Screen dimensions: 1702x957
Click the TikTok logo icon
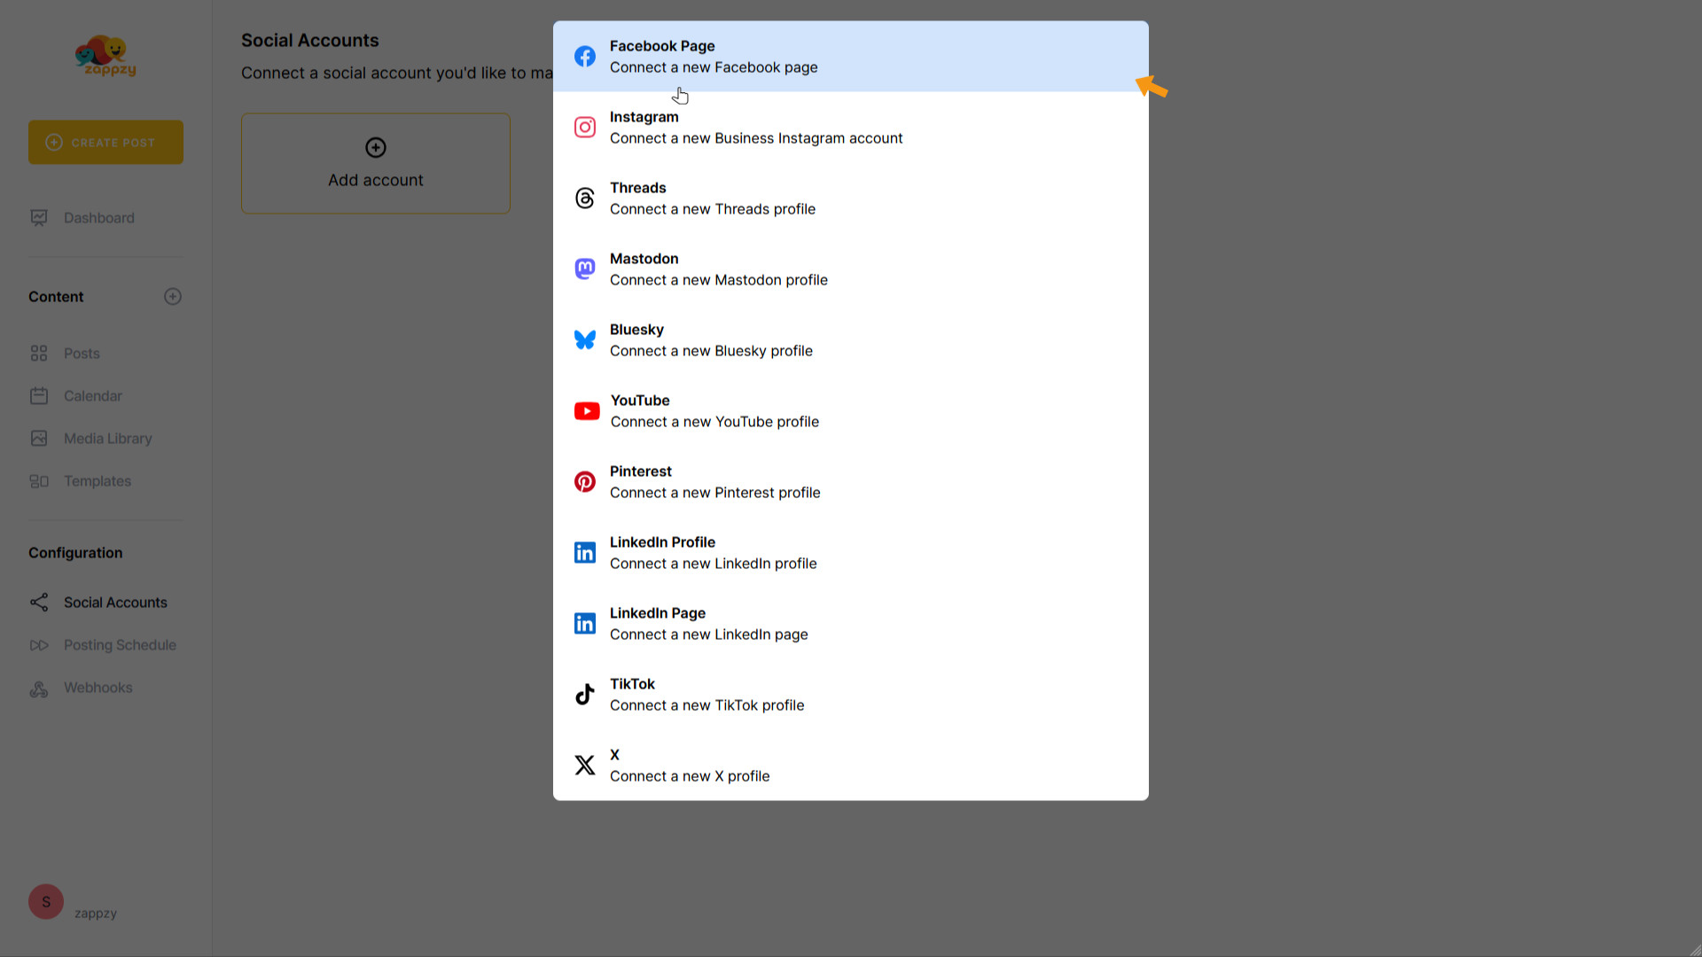click(x=585, y=695)
